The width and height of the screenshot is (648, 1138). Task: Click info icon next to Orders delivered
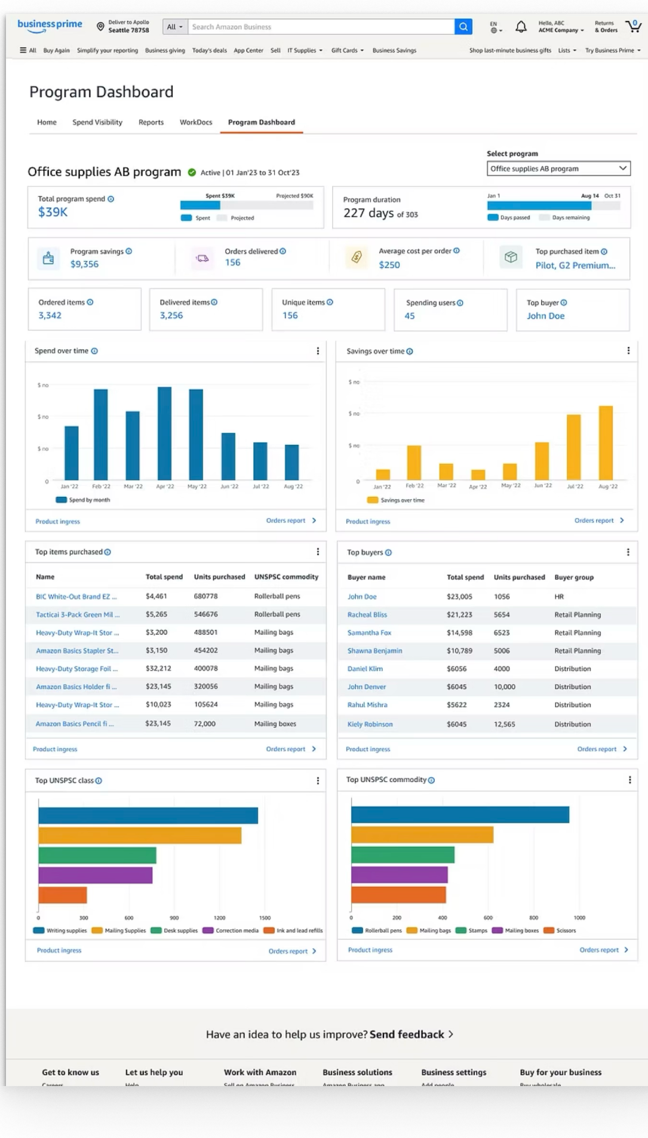pos(282,251)
